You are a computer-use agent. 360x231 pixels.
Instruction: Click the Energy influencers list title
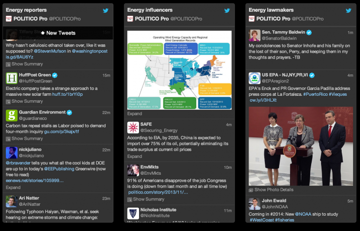click(x=150, y=10)
